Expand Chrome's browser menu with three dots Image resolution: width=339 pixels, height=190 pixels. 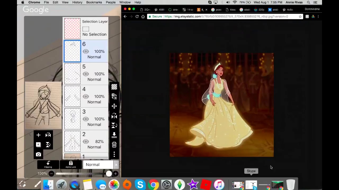[318, 16]
